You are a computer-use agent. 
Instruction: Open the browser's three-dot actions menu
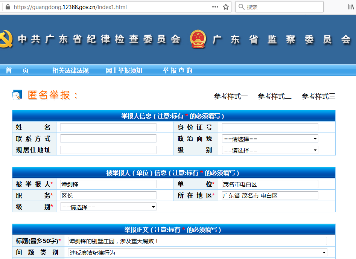coord(215,6)
